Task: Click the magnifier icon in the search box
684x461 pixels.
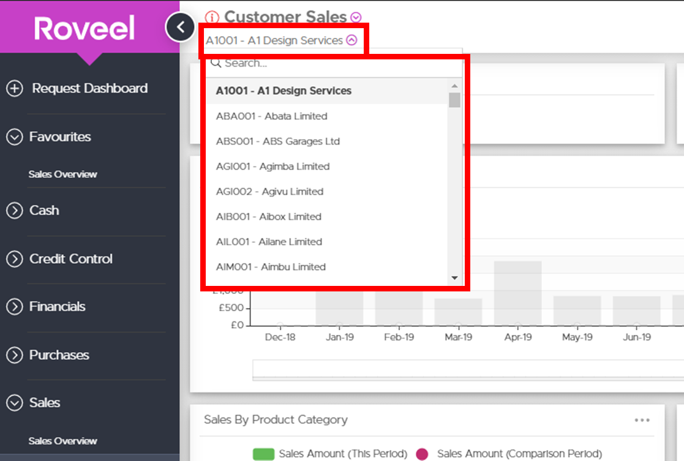Action: [x=216, y=63]
